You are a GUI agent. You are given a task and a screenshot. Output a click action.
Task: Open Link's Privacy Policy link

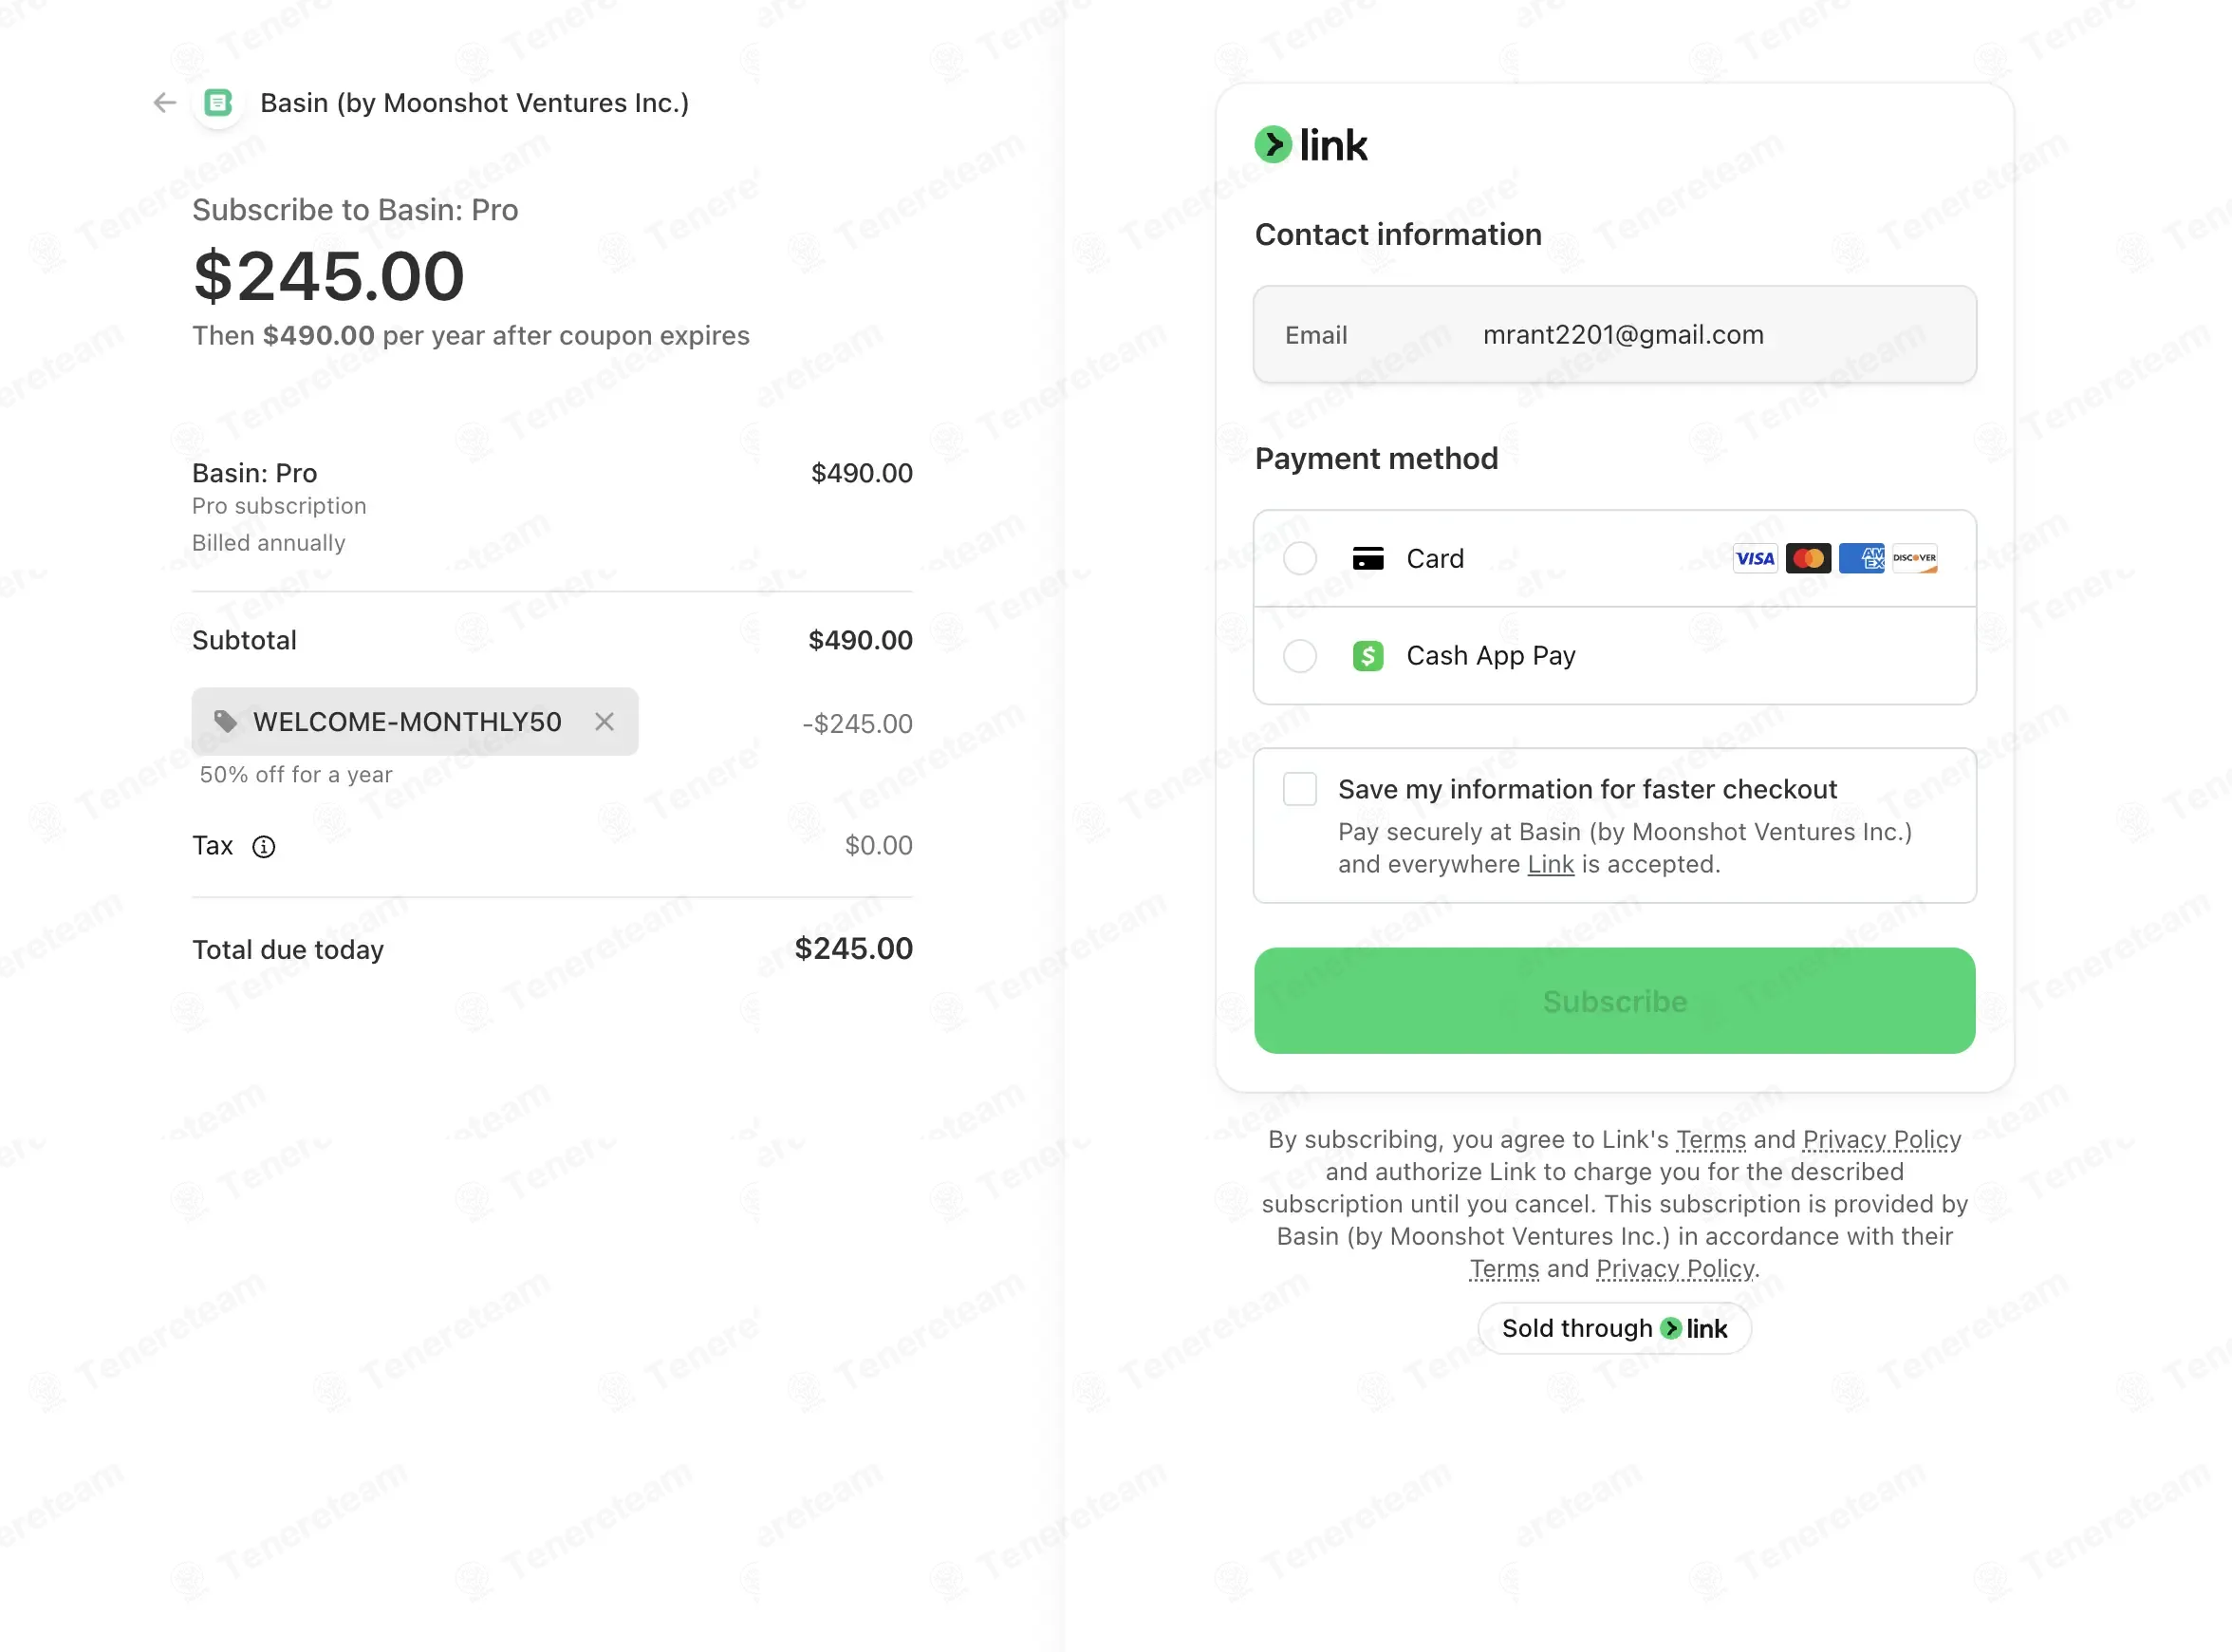pos(1881,1139)
